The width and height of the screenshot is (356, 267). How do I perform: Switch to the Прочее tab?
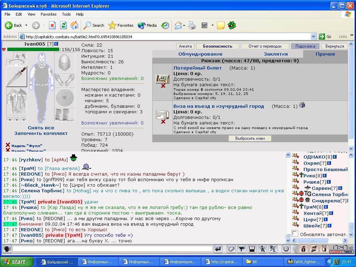tap(325, 54)
